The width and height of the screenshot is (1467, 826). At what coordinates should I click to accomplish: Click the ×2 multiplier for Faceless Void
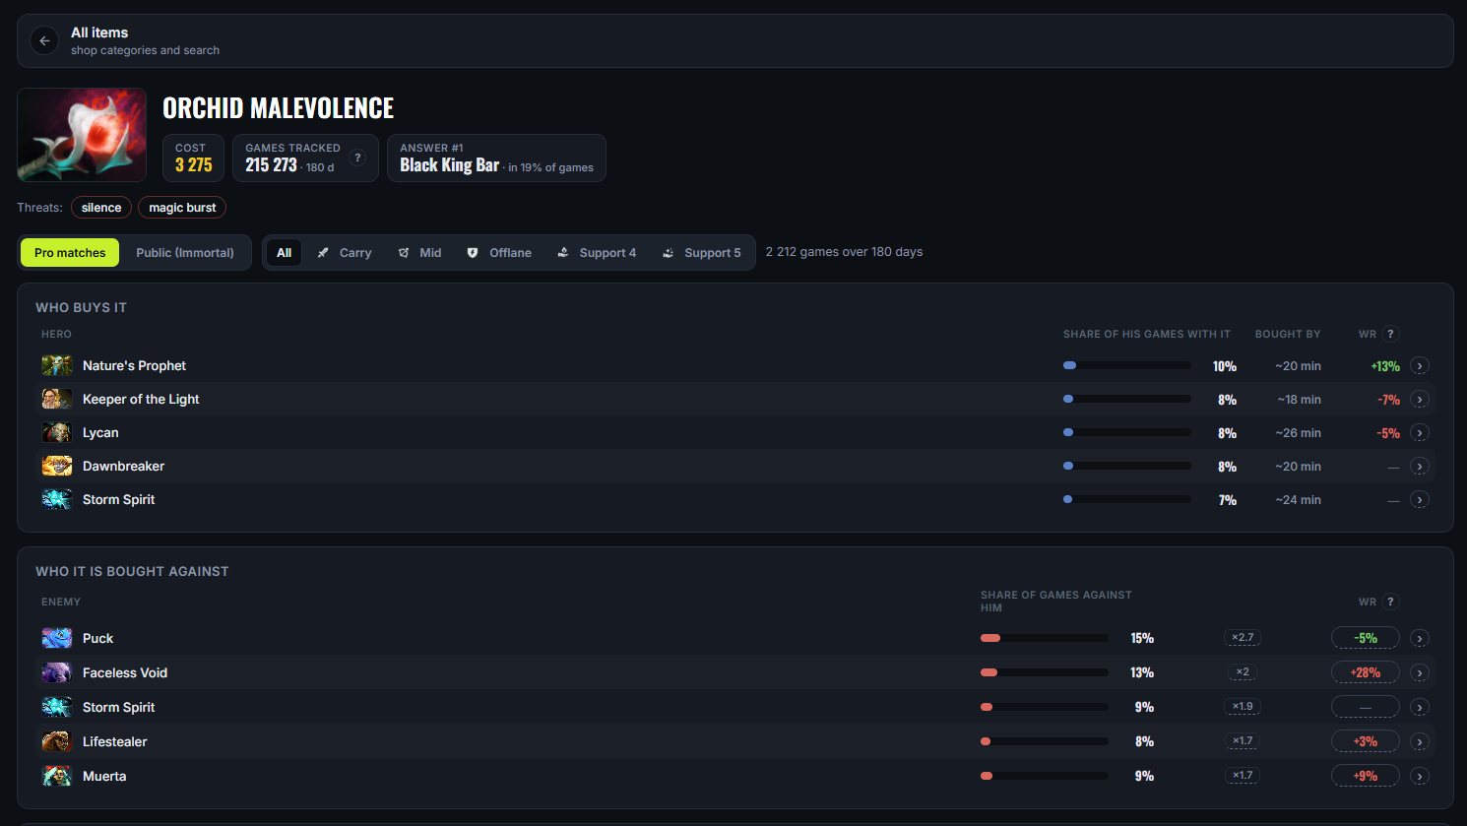click(1243, 672)
